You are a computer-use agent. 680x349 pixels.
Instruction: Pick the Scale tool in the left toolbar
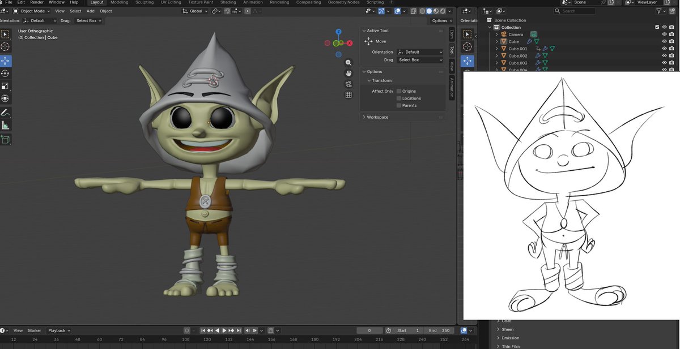pos(6,86)
